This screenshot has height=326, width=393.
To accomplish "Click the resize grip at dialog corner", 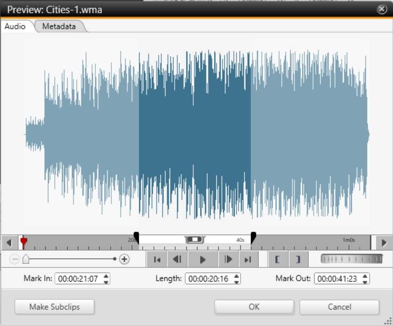I will click(x=388, y=321).
